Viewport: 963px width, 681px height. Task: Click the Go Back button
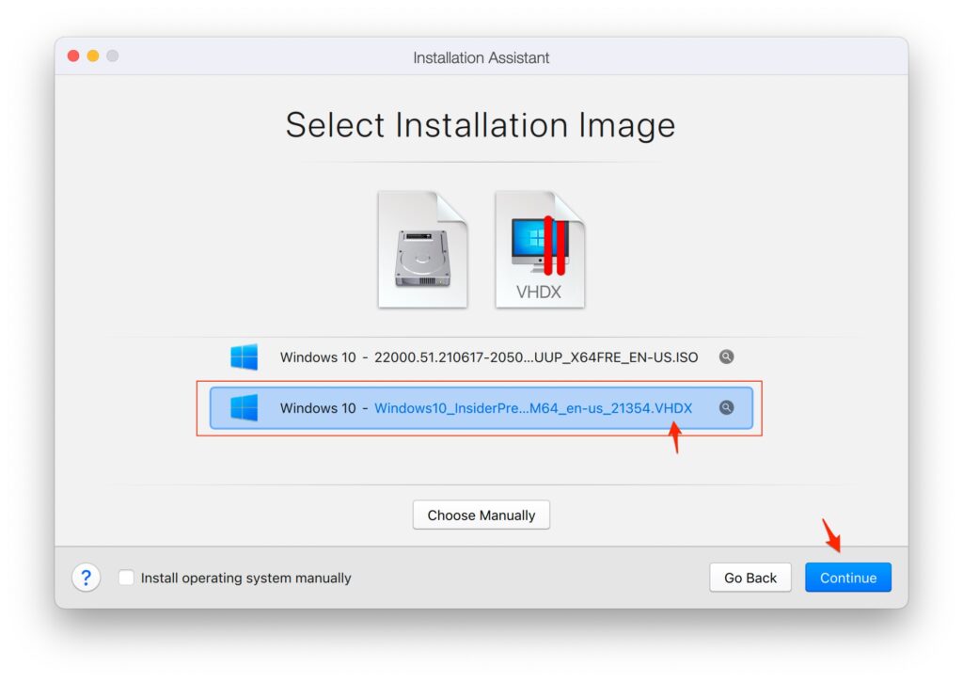tap(750, 577)
